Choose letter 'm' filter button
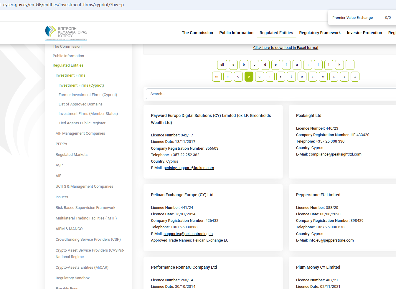 217,77
